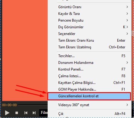134x118 pixels.
Task: Click the Play button
Action: (x=7, y=113)
